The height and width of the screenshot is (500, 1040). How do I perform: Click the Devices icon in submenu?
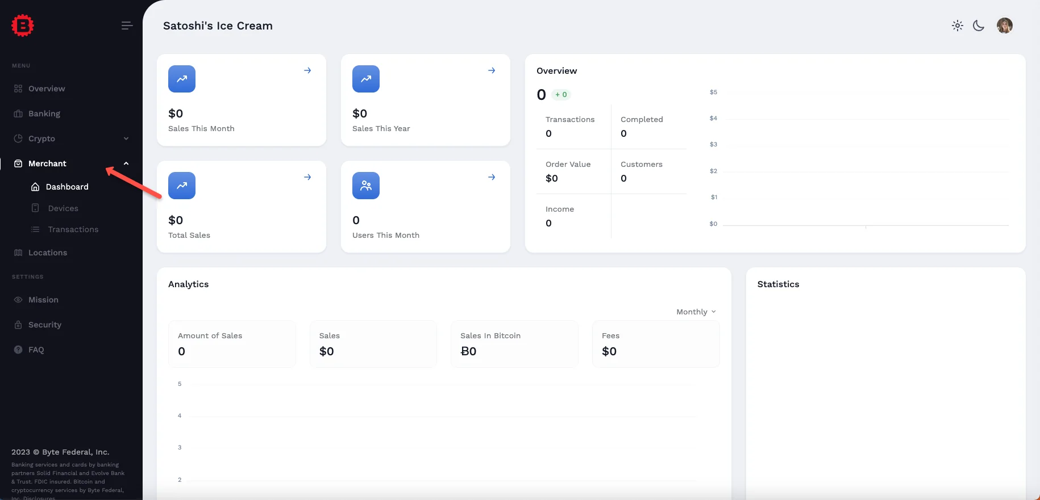35,208
